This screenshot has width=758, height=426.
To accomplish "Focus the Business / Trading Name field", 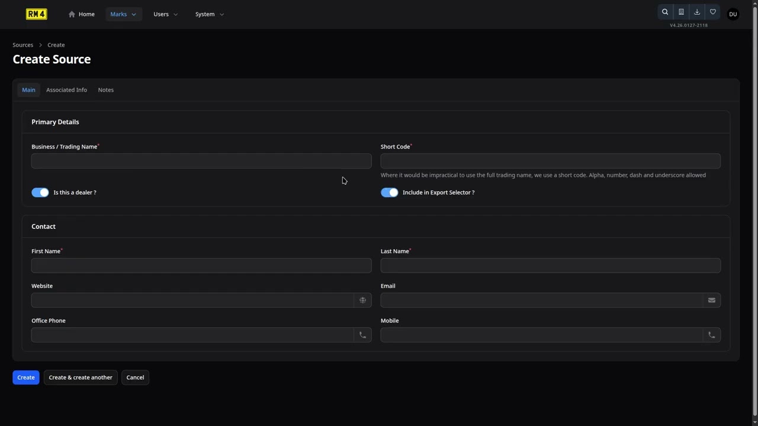I will pos(201,161).
